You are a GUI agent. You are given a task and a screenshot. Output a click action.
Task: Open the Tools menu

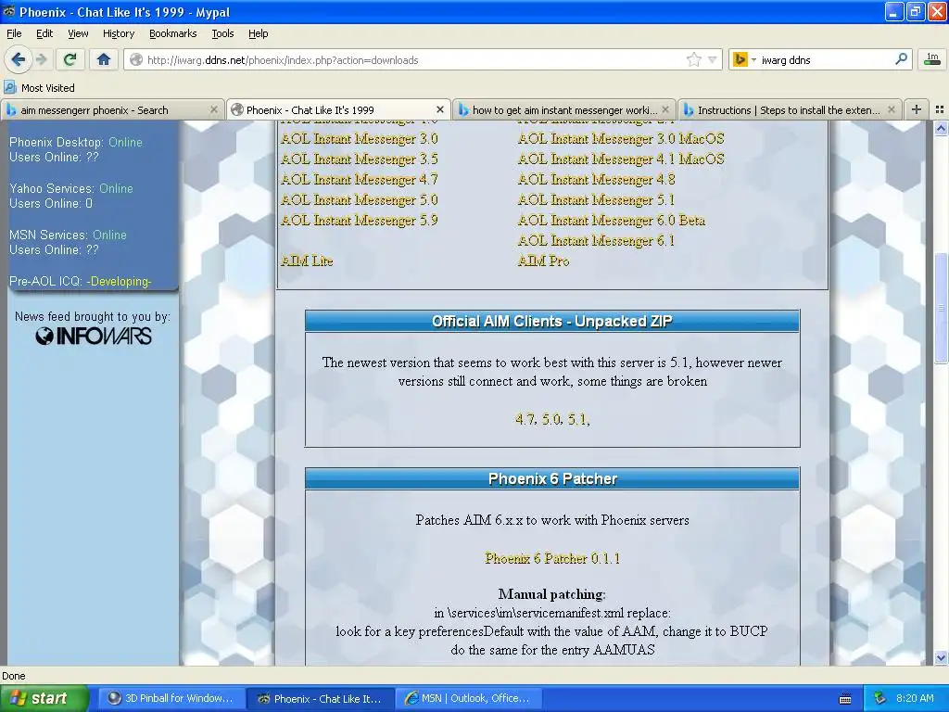(x=222, y=33)
